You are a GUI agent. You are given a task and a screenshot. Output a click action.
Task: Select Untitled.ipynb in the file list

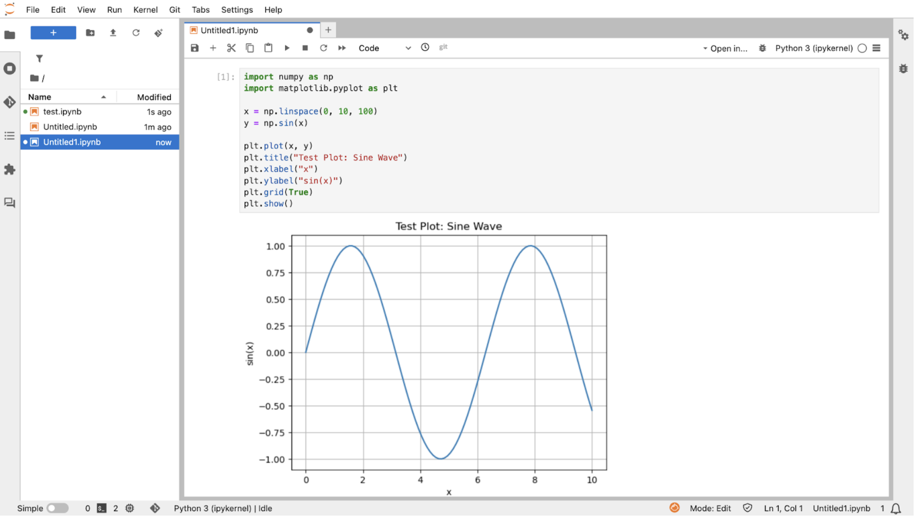(100, 127)
